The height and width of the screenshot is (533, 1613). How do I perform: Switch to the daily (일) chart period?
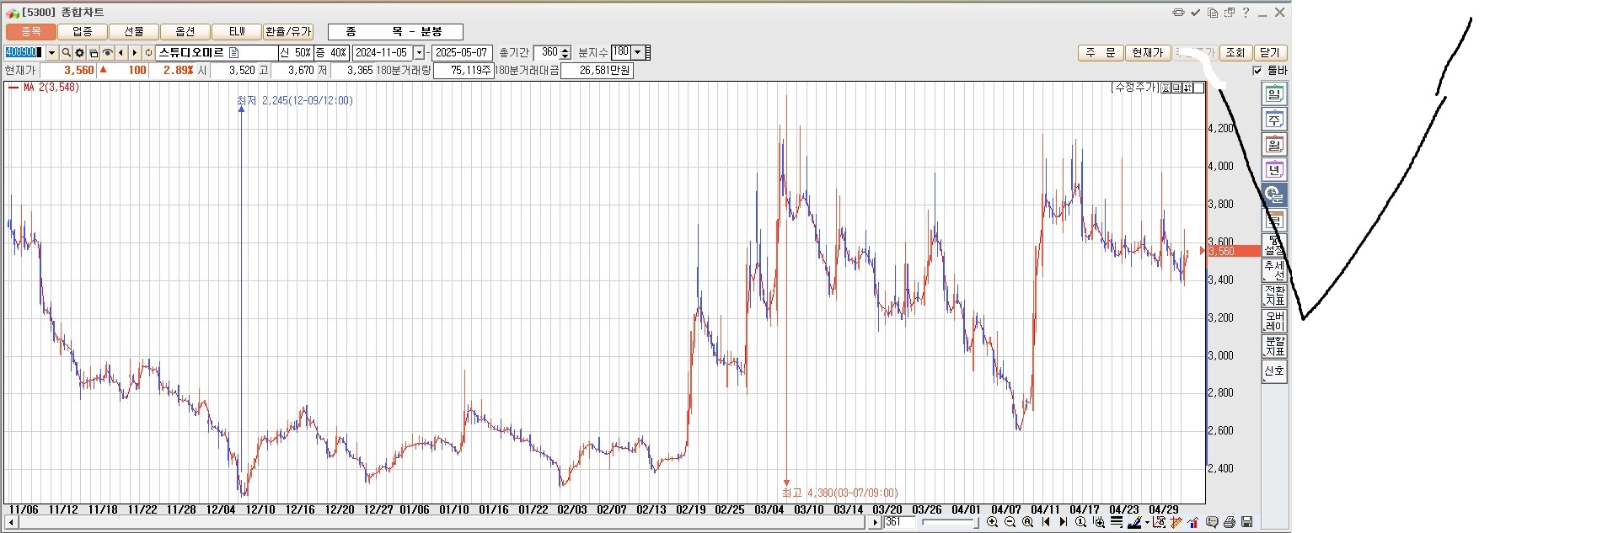[x=1274, y=94]
